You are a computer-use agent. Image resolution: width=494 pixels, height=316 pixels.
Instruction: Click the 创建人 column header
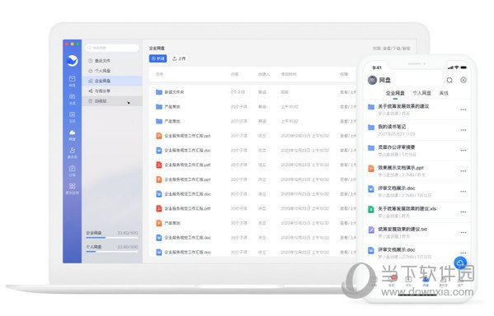pos(264,74)
